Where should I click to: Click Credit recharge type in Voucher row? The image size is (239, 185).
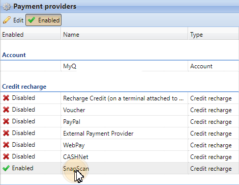(211, 110)
